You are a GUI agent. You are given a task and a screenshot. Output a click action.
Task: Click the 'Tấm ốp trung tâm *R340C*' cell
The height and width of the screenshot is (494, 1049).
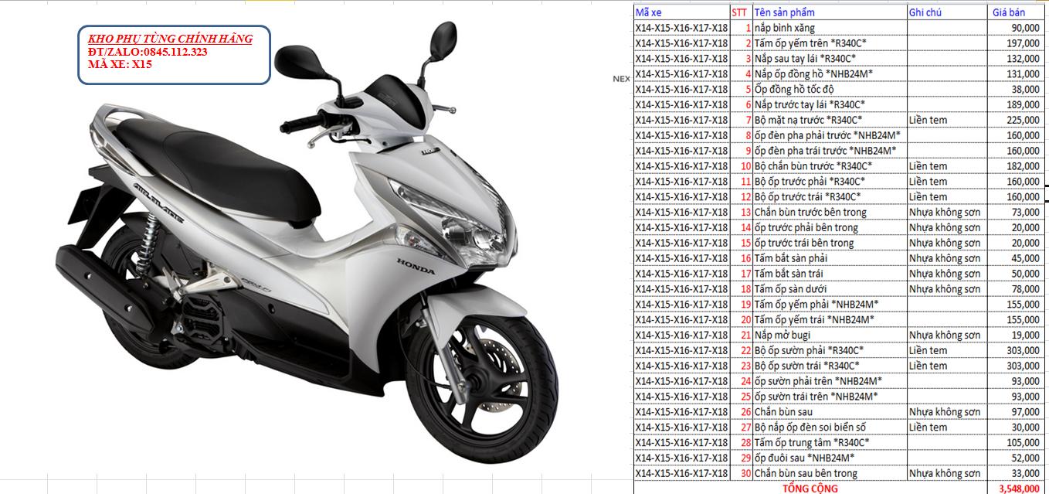click(830, 442)
